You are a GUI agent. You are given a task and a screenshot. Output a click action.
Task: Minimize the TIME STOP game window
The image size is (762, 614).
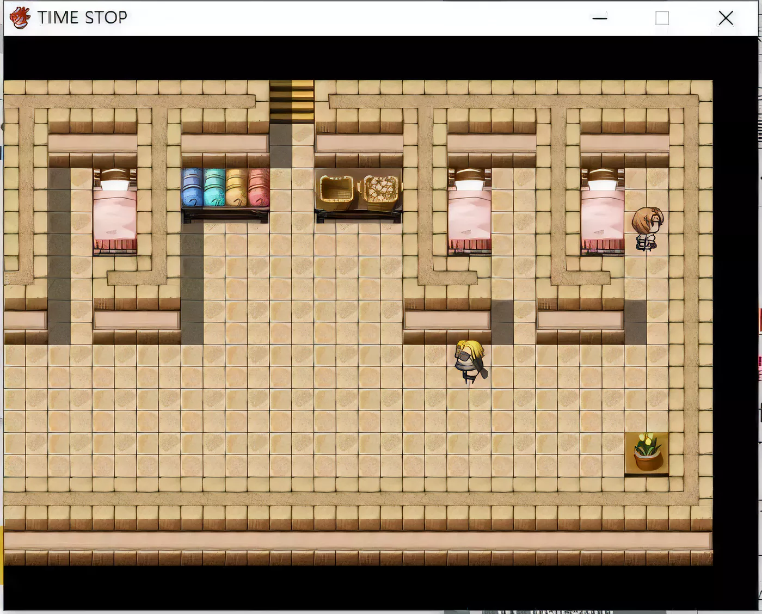coord(599,18)
